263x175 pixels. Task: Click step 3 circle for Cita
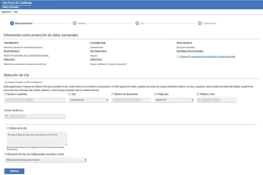pos(137,23)
